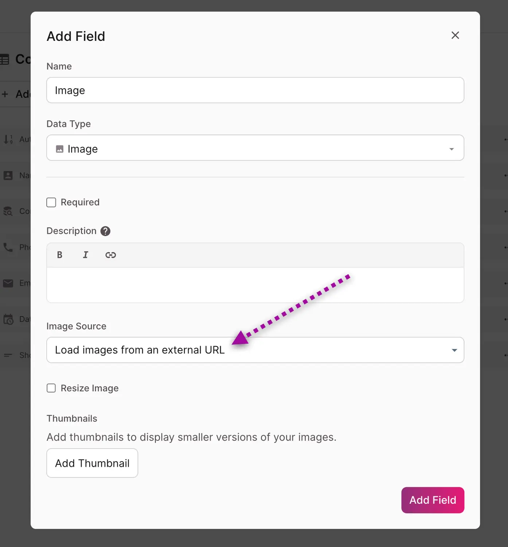
Task: Expand the Image Source dropdown
Action: point(255,350)
